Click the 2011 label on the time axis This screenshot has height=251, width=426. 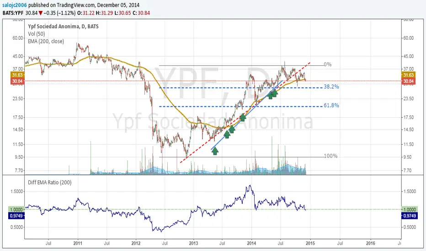coord(78,243)
